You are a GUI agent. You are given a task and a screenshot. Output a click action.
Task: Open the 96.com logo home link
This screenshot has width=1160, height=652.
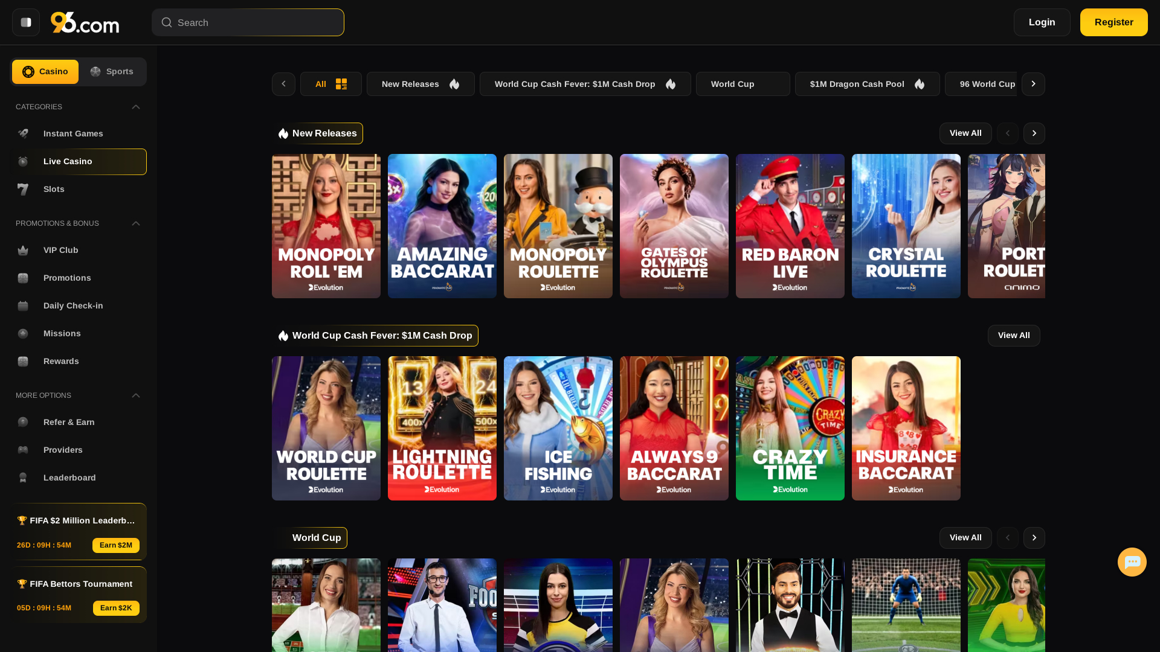85,22
